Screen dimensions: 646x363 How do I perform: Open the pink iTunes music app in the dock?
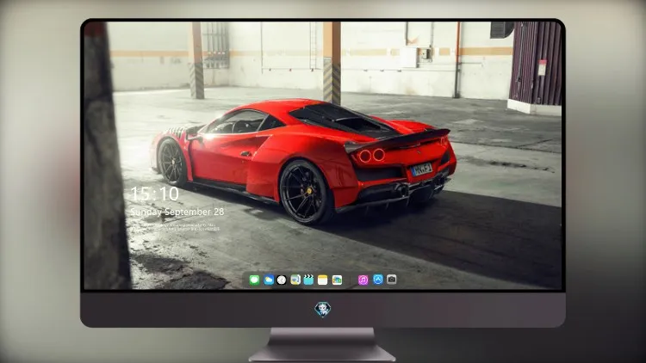[x=363, y=280]
